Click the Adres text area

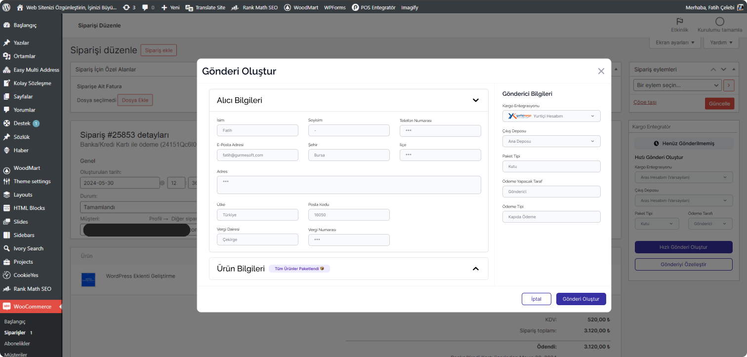[349, 185]
